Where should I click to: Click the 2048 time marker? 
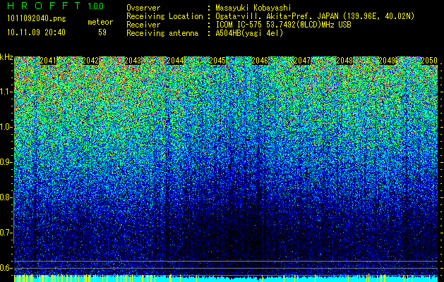[x=344, y=61]
